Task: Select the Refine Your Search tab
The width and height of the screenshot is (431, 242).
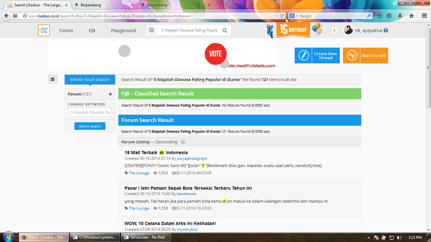Action: coord(90,80)
